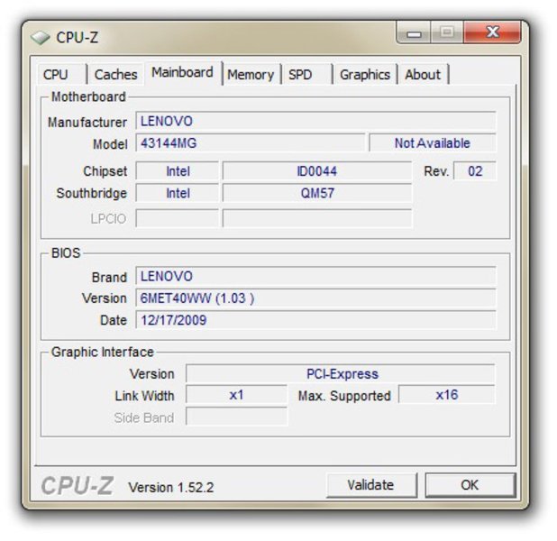Screen dimensions: 557x541
Task: Click the CPU-Z title bar icon
Action: 40,37
